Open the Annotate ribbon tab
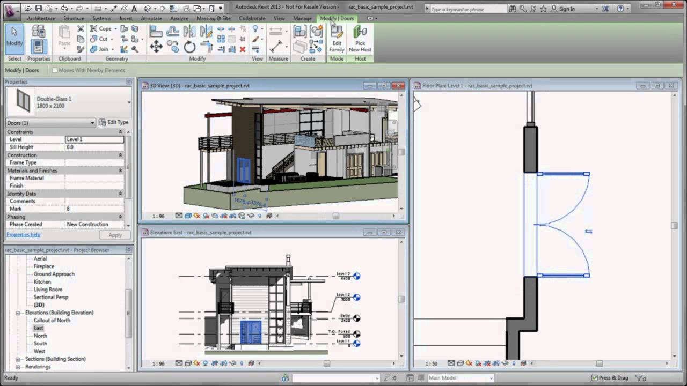Screen dimensions: 687x386 coord(151,18)
